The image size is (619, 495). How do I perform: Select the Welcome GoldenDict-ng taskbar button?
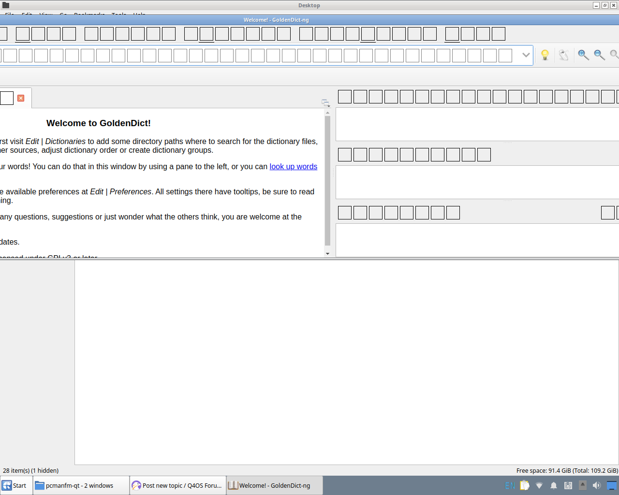coord(274,485)
